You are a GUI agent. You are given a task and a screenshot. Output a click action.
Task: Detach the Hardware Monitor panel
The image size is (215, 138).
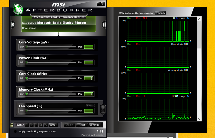click(x=160, y=13)
